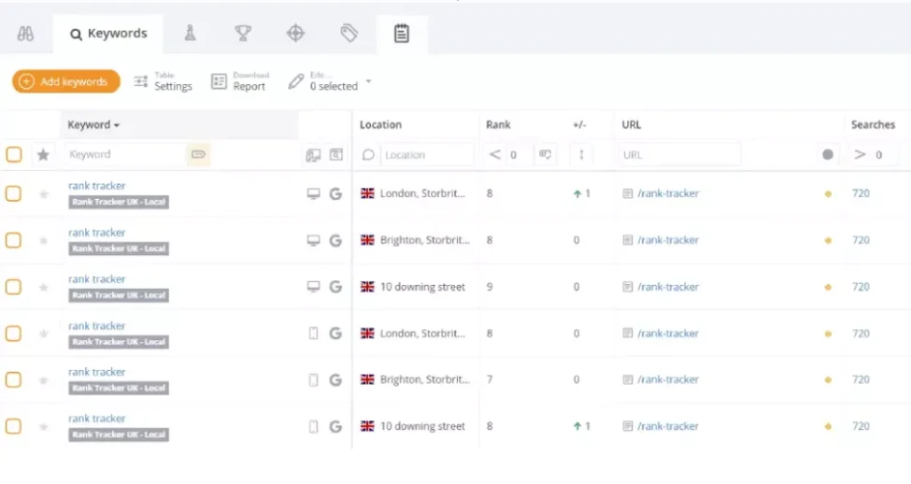Click the tag filter icon in Keyword field

click(x=198, y=154)
